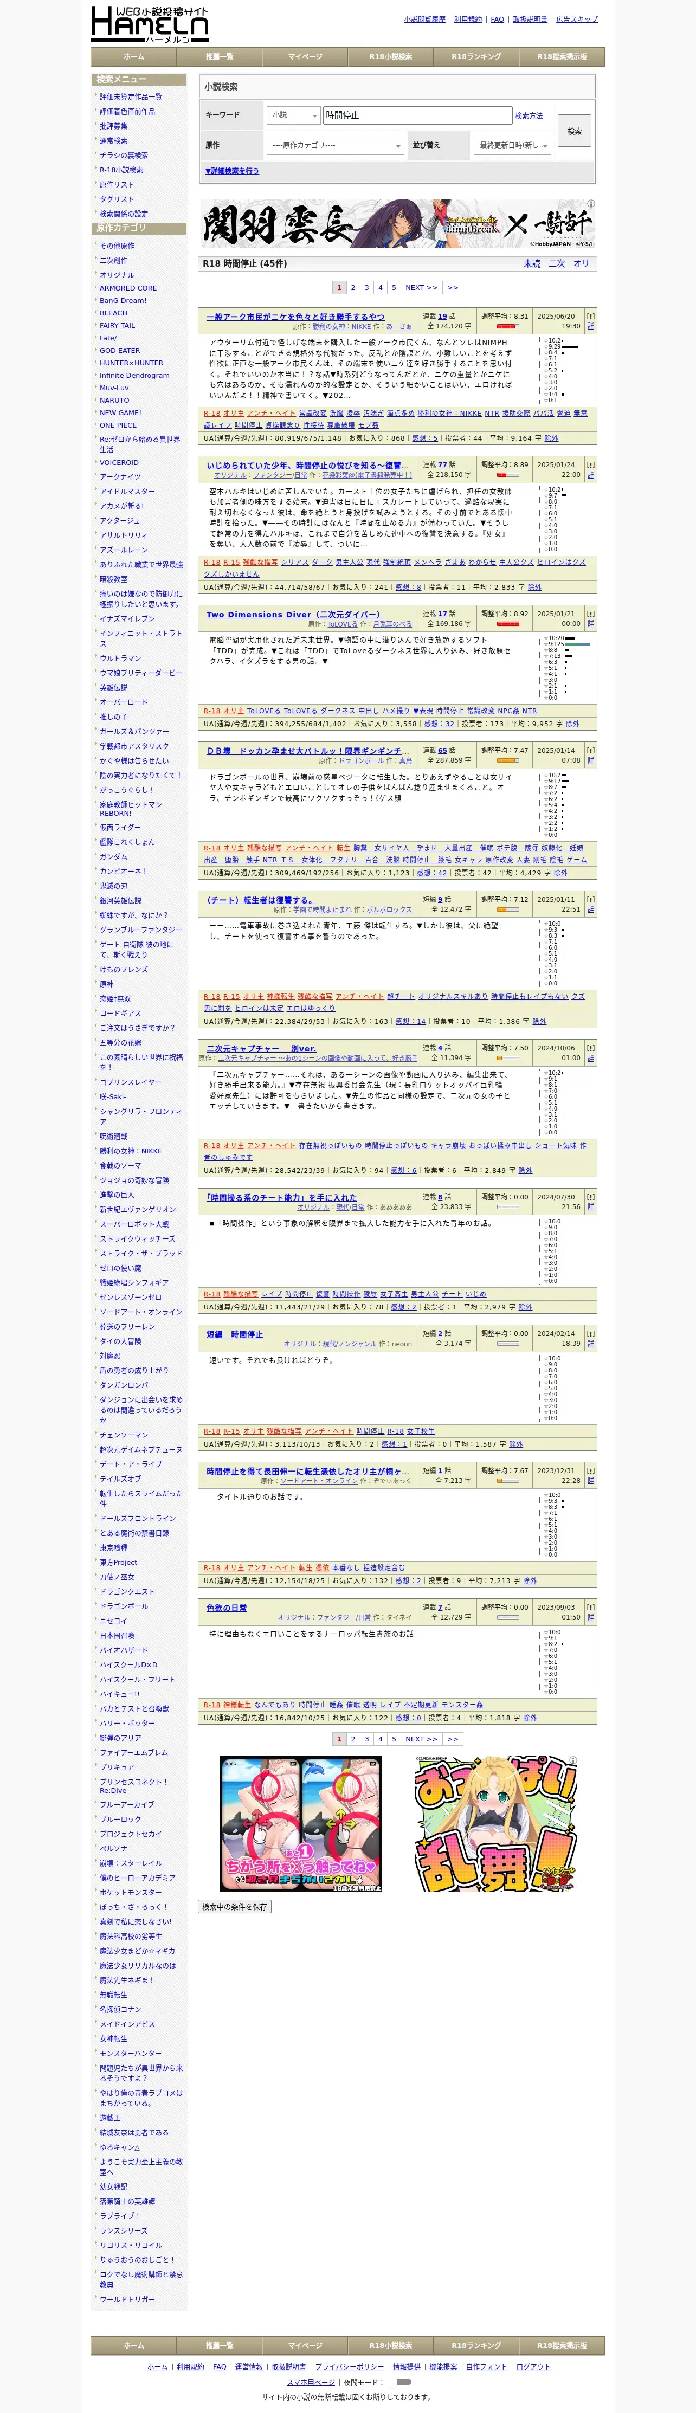Open the 短編 時間停止 novel title
696x2413 pixels.
(234, 1334)
